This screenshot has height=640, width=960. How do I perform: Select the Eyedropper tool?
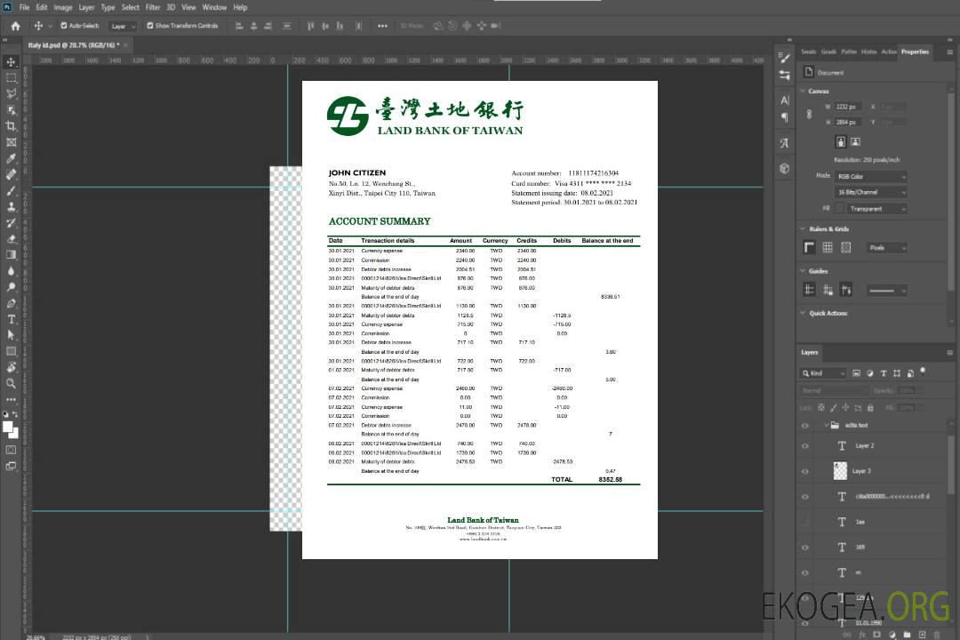point(11,158)
